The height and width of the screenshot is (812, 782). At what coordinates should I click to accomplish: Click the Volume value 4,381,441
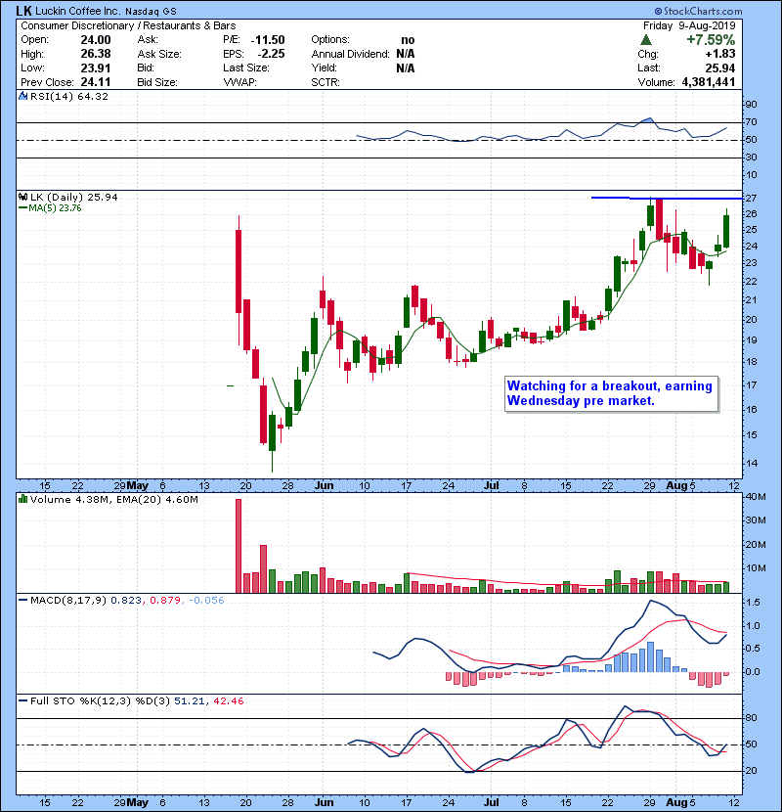(x=709, y=82)
